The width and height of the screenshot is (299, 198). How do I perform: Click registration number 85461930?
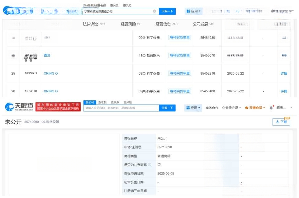[x=207, y=38]
